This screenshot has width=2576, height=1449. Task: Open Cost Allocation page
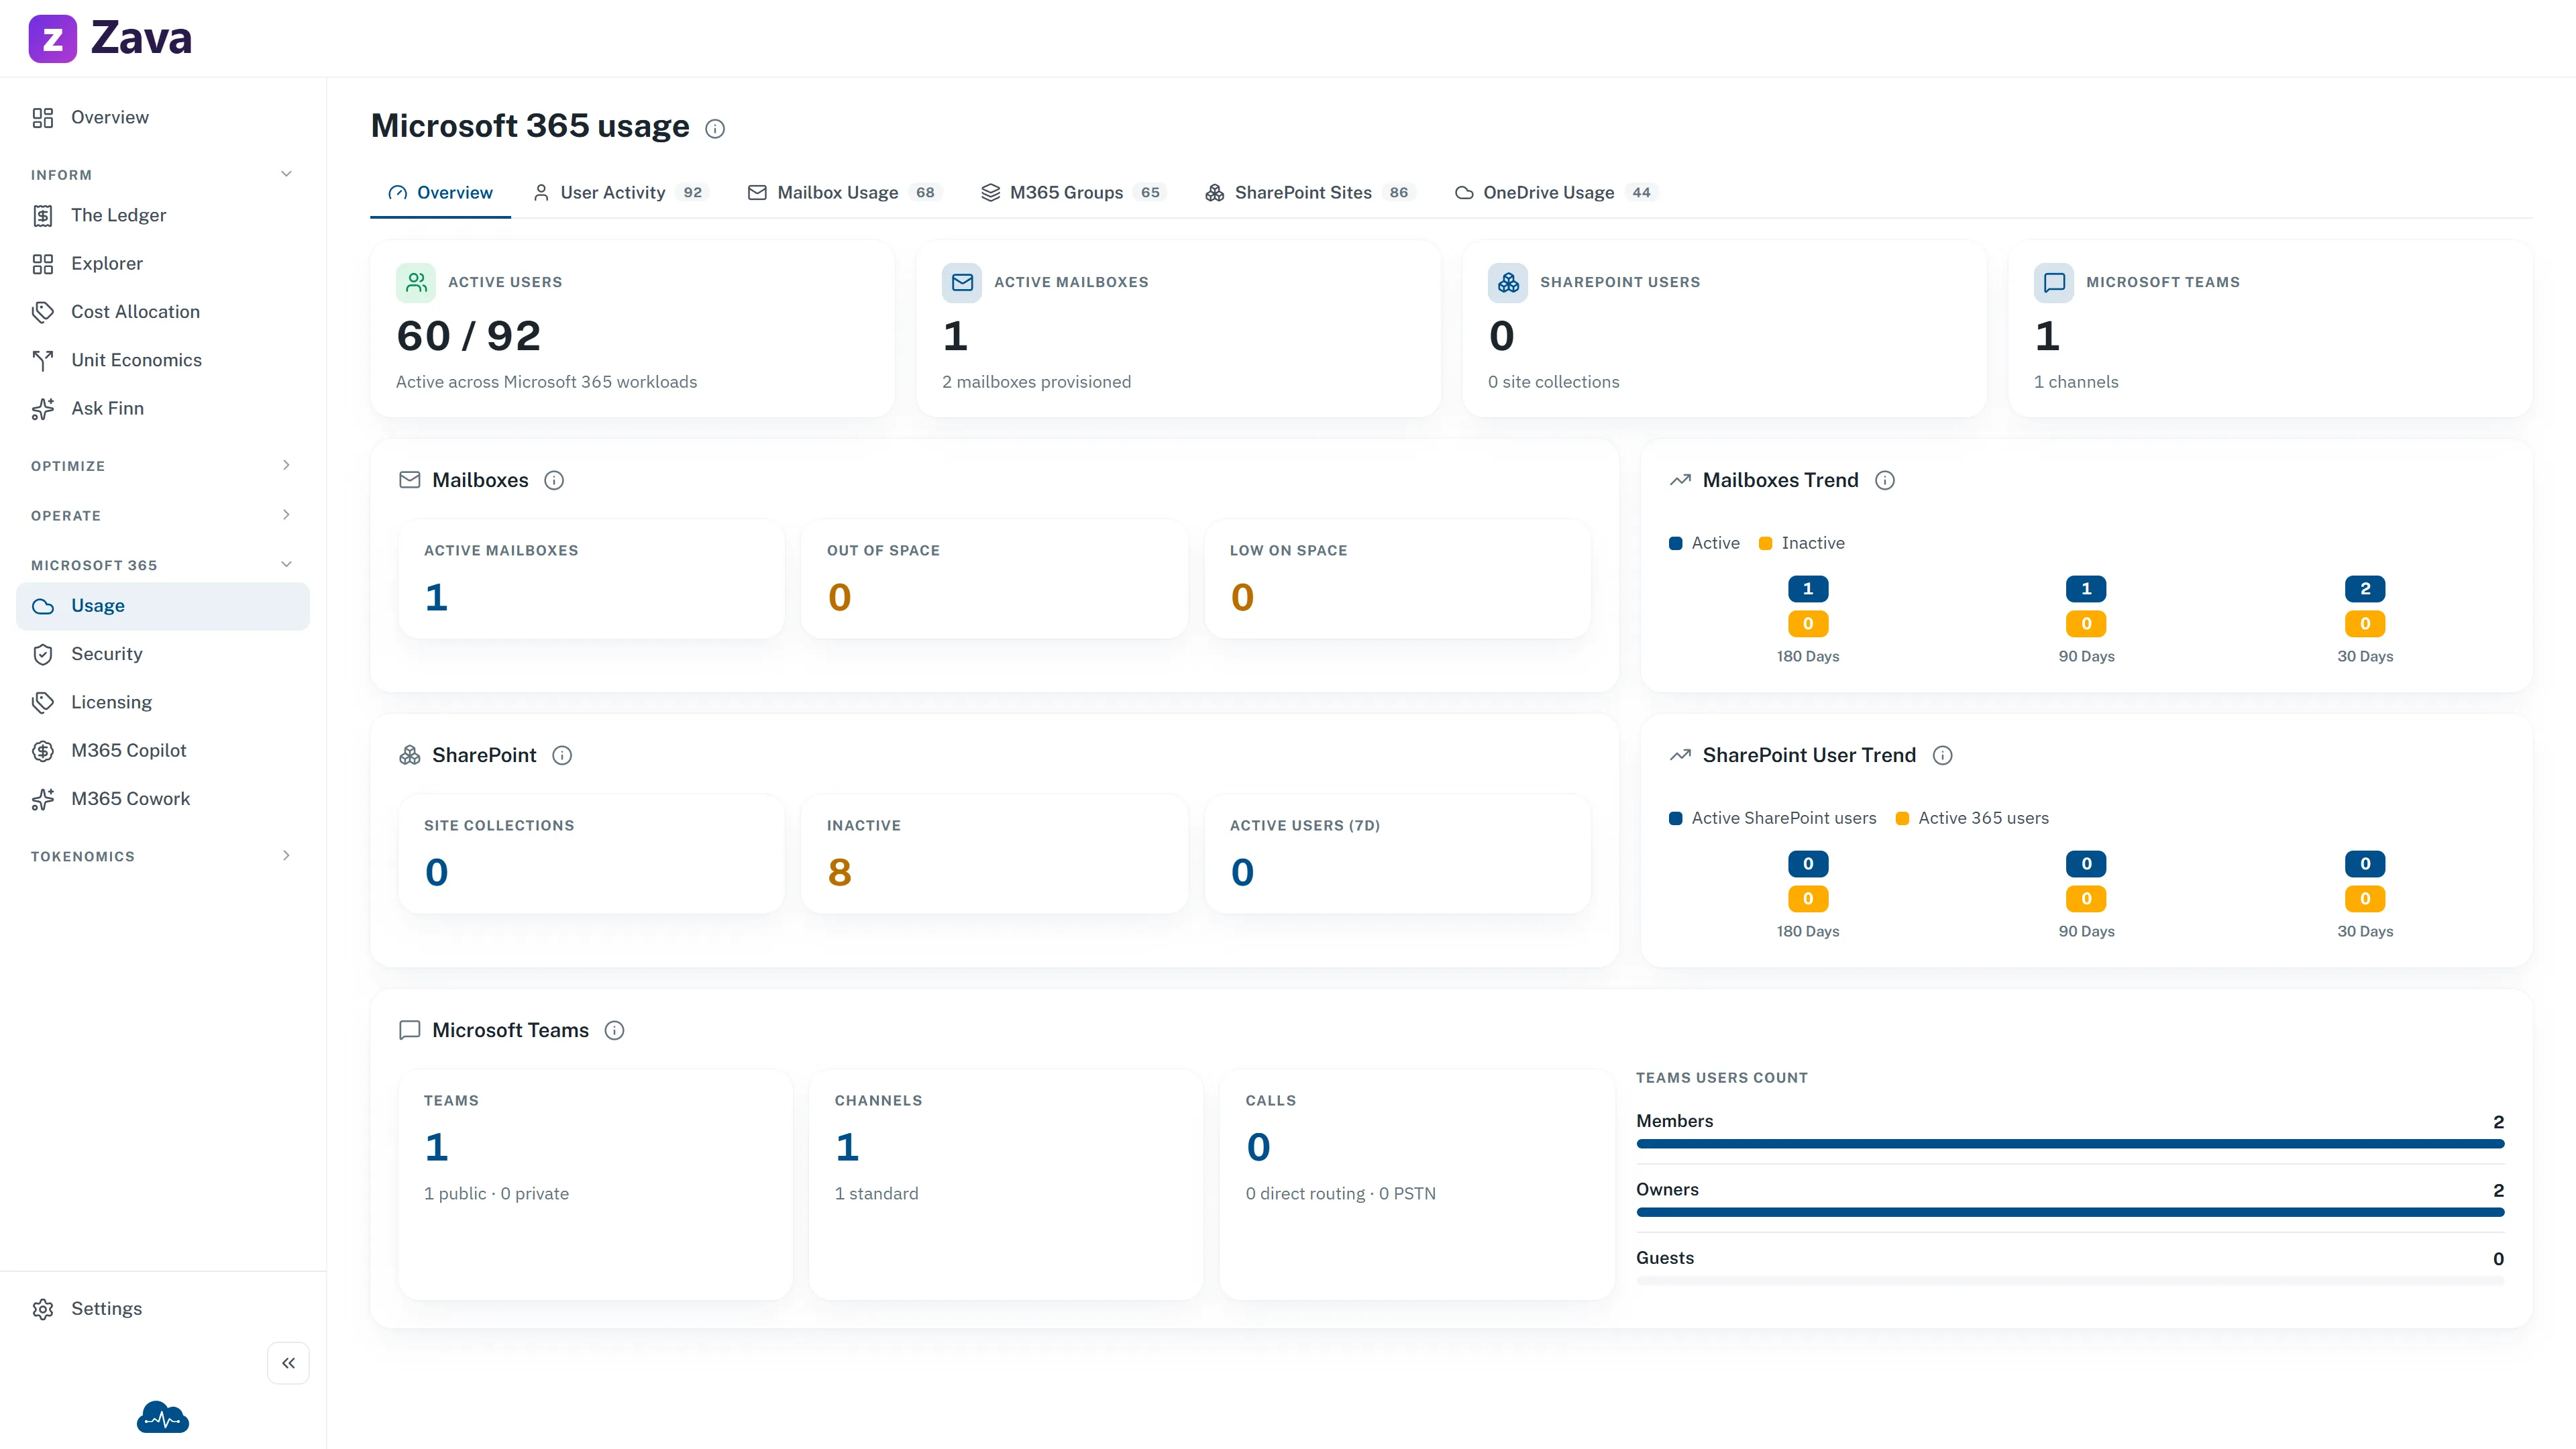(163, 312)
